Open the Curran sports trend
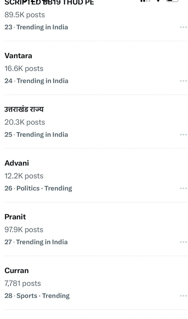This screenshot has height=319, width=188. (x=17, y=270)
